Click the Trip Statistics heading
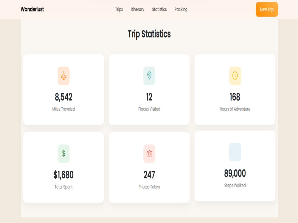Viewport: 298px width, 223px height. [x=149, y=34]
